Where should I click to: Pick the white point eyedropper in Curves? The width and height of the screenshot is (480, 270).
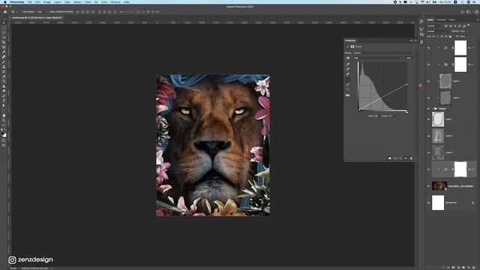(x=348, y=74)
